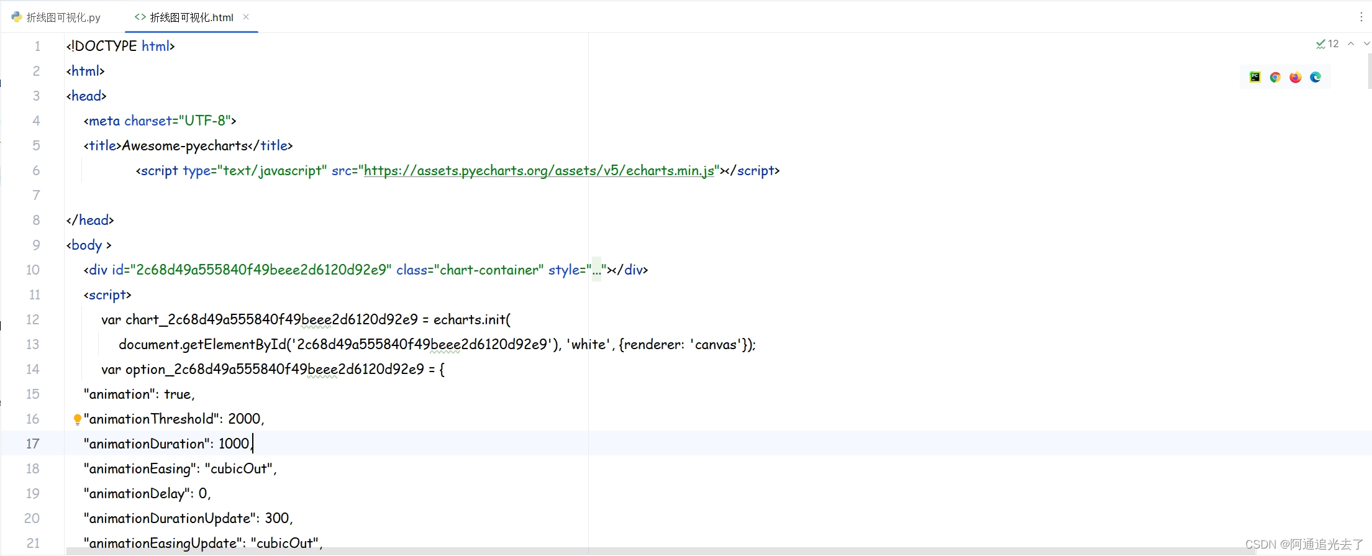The height and width of the screenshot is (556, 1372).
Task: Open page in Chrome browser
Action: click(x=1275, y=77)
